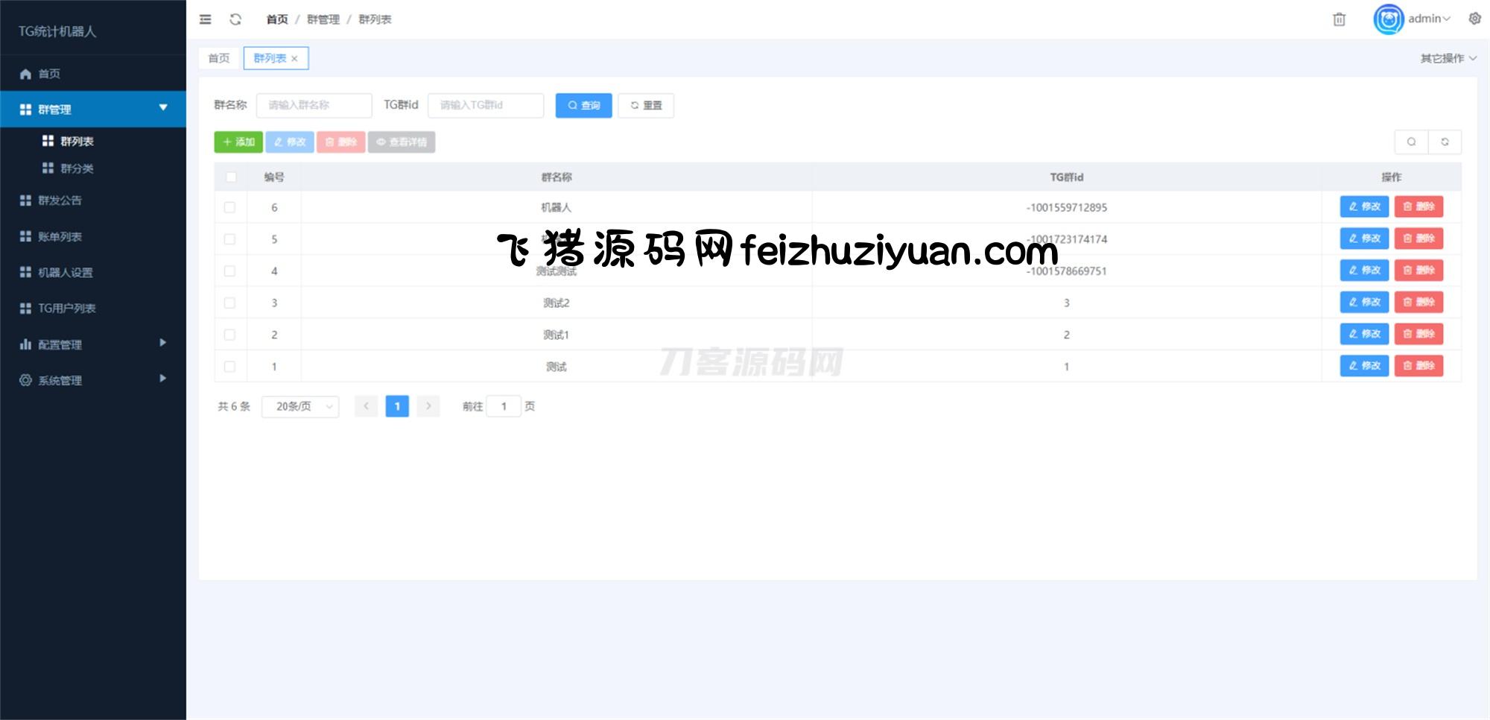Expand the 其它操作 dropdown
This screenshot has width=1490, height=720.
click(1448, 58)
